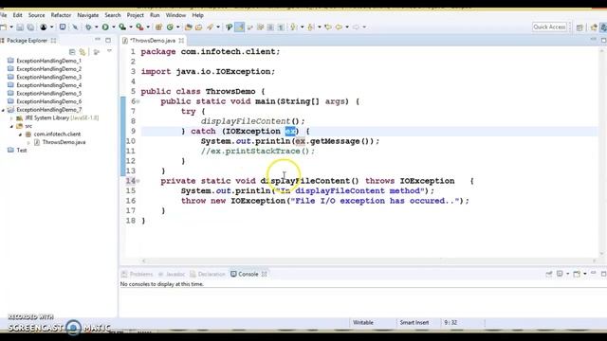
Task: Click the Back navigation arrow icon
Action: [x=340, y=27]
